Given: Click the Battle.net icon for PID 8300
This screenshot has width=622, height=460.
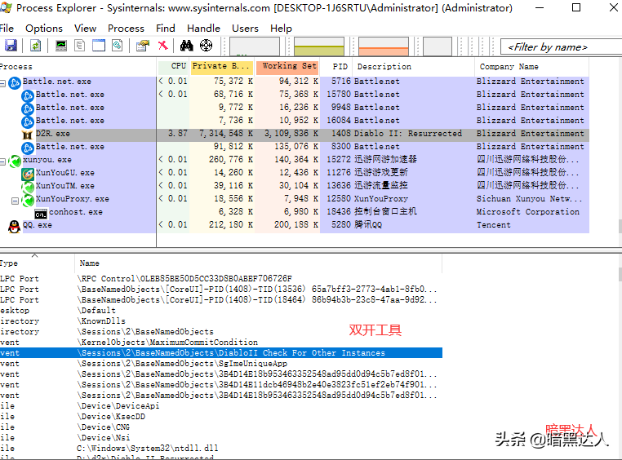Looking at the screenshot, I should pyautogui.click(x=28, y=148).
